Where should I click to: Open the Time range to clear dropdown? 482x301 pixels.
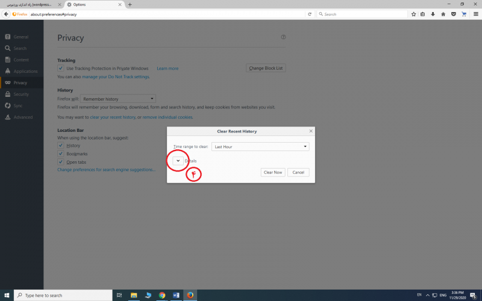point(260,146)
